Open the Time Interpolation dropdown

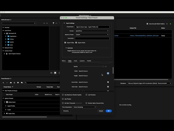click(x=85, y=107)
